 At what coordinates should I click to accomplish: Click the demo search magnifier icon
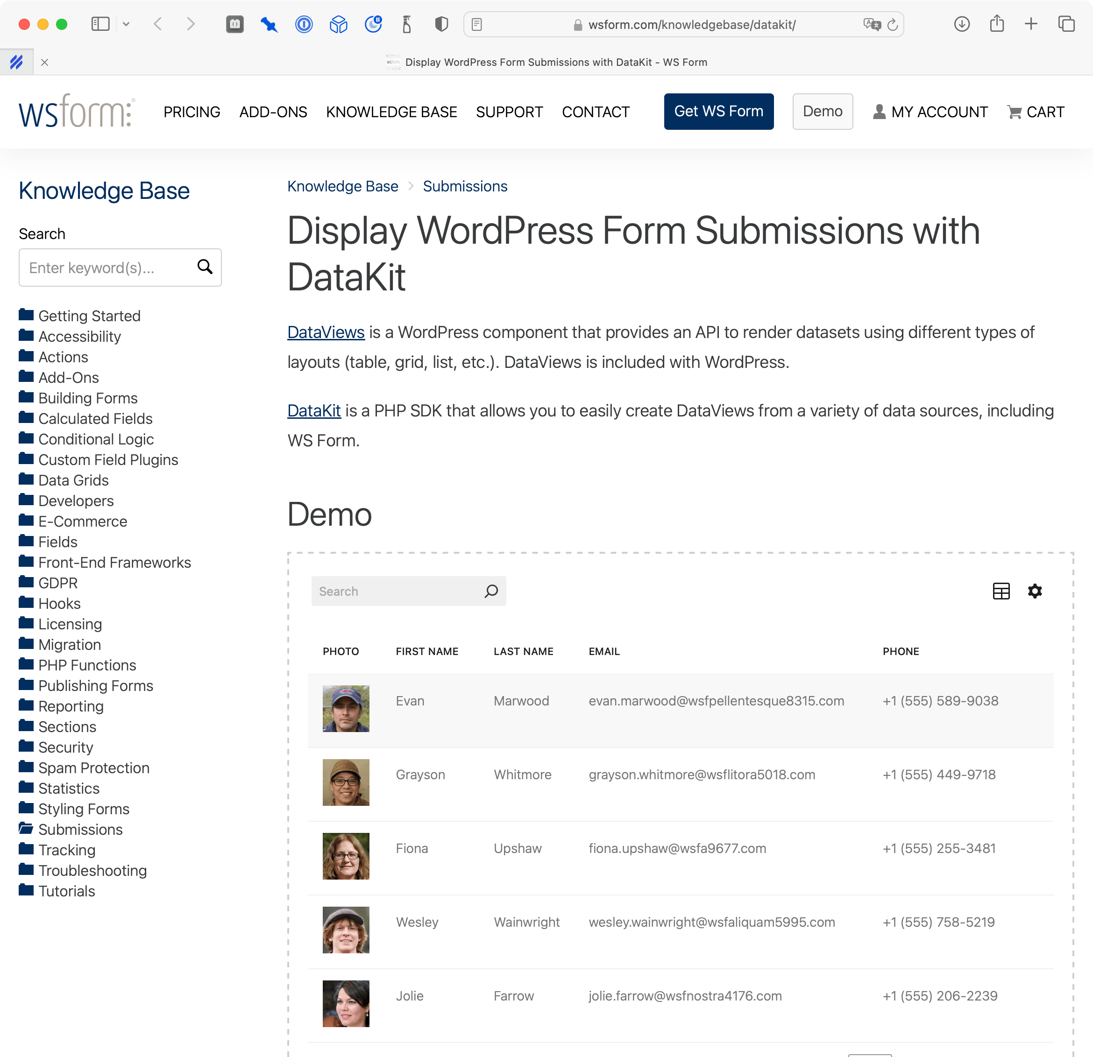(x=491, y=591)
